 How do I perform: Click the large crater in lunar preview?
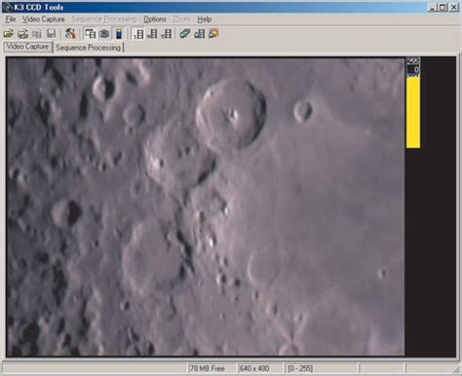tap(231, 113)
